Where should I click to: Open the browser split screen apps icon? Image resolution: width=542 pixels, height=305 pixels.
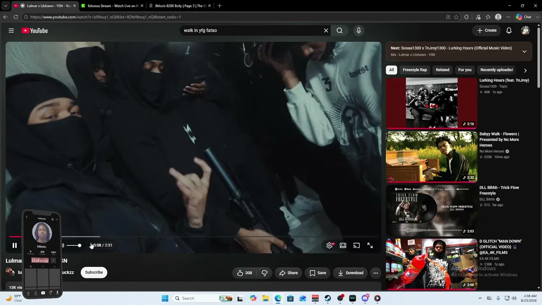click(448, 17)
